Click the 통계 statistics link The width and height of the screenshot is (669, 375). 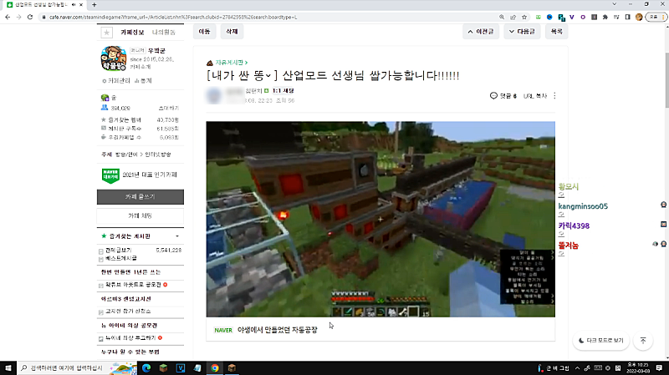143,80
